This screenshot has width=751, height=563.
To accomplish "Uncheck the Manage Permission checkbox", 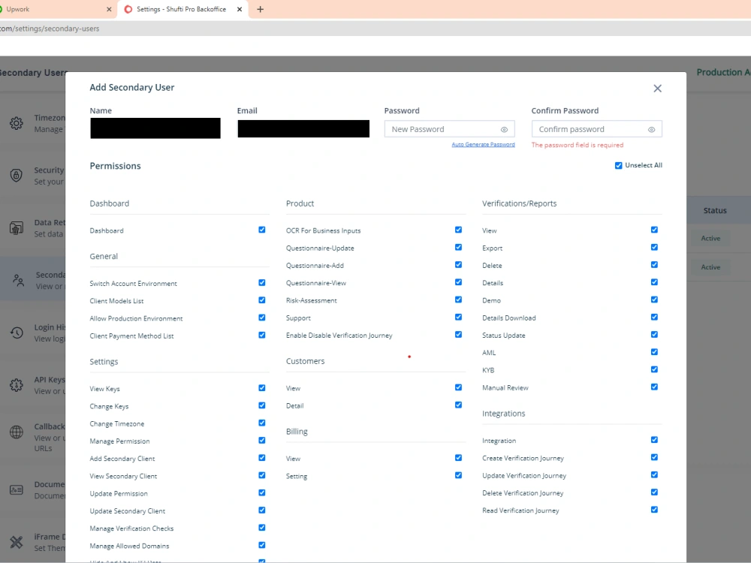I will (x=262, y=441).
